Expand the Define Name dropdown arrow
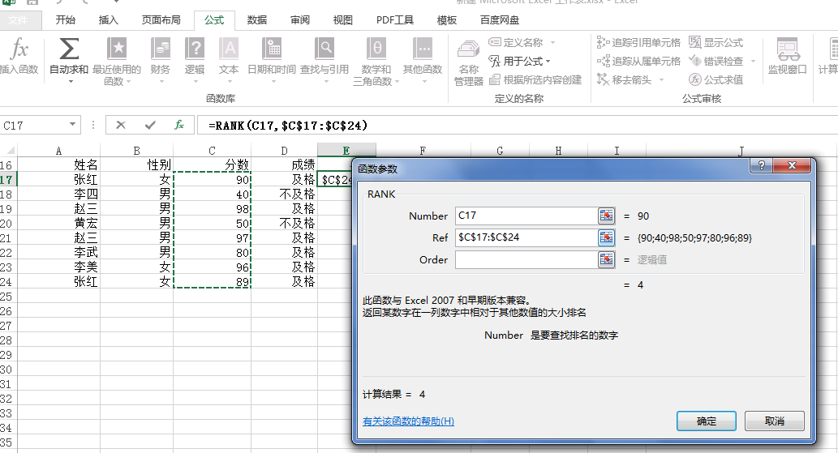This screenshot has width=838, height=453. [552, 43]
